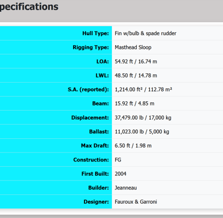Select the 'Rigging Type:' label
Viewport: 223px width, 218px height.
[x=91, y=48]
